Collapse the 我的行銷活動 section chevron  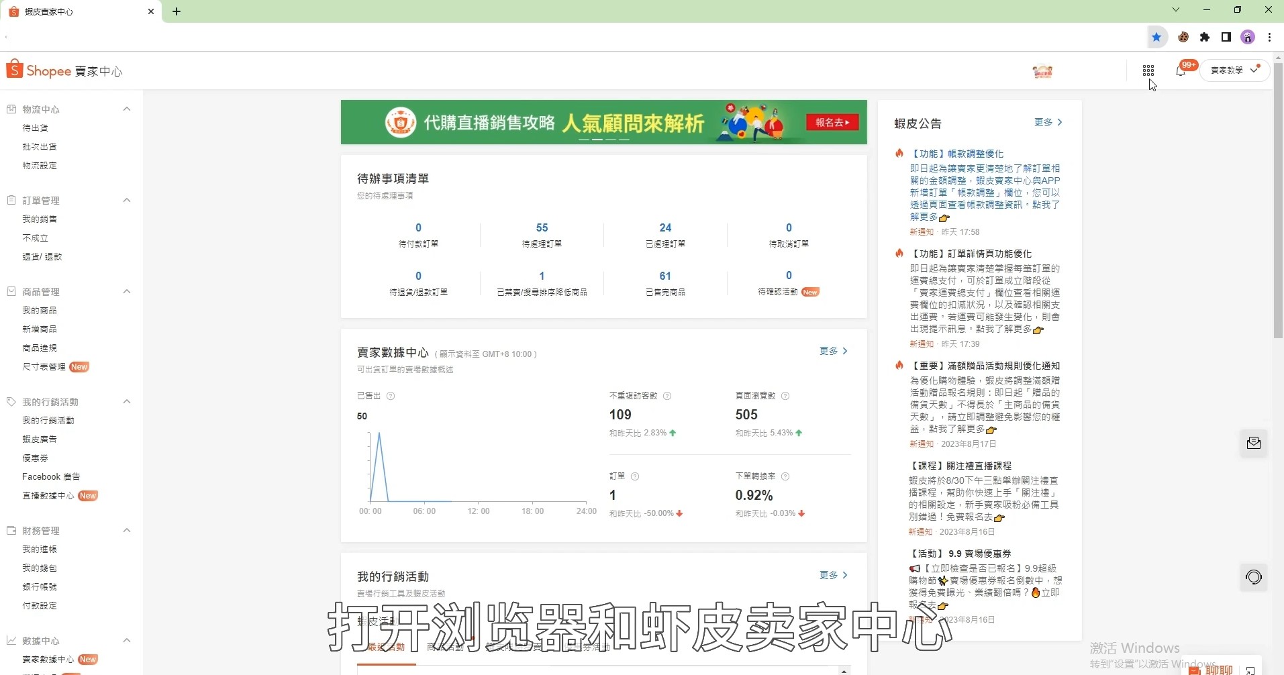pyautogui.click(x=127, y=401)
